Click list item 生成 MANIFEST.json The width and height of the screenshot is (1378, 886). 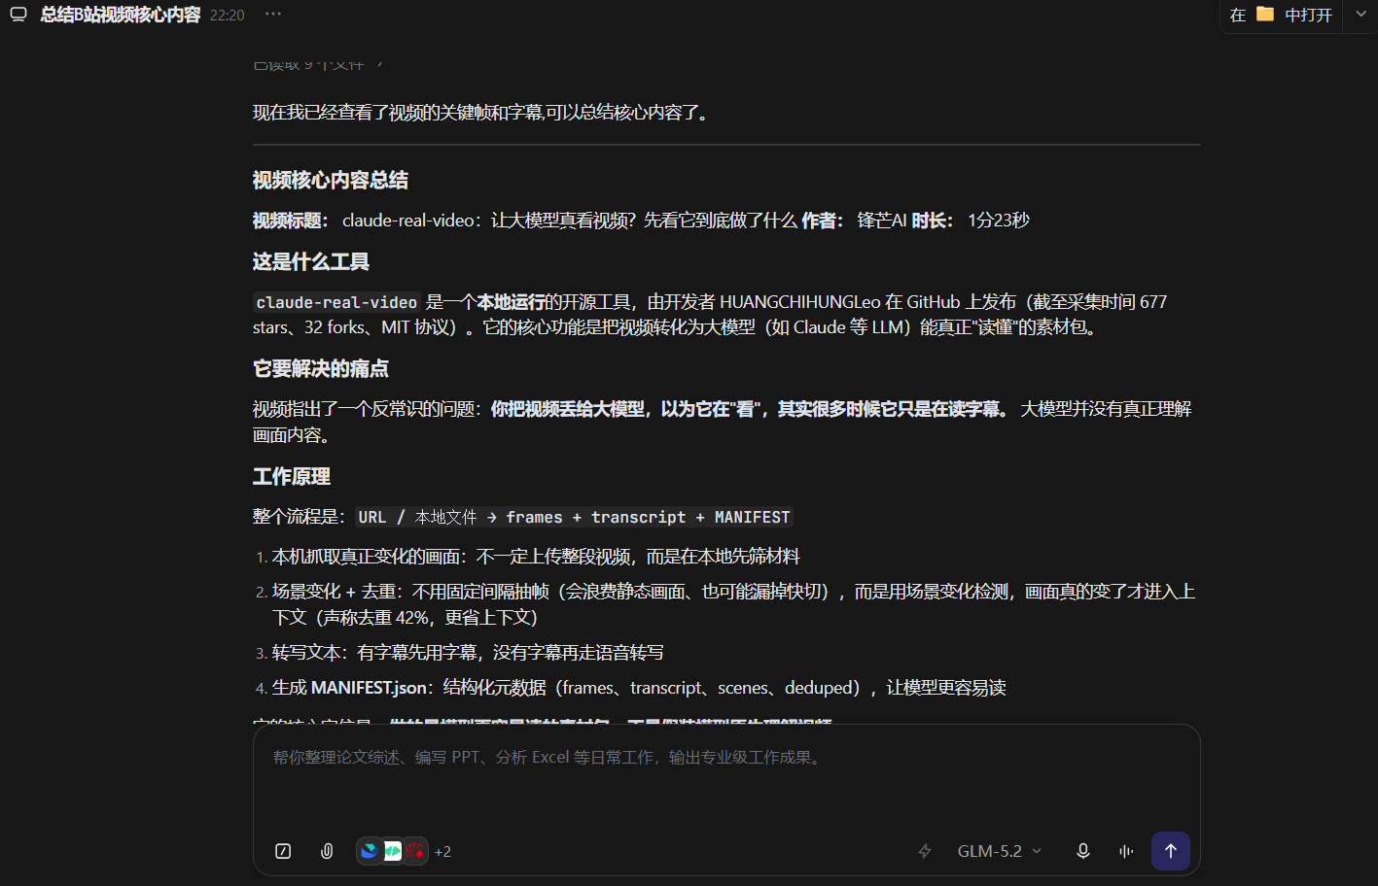click(x=639, y=688)
